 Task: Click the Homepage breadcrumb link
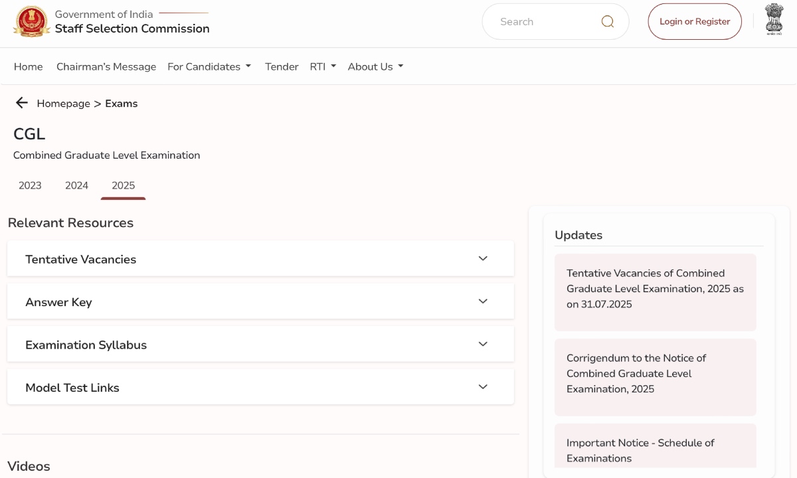coord(63,104)
